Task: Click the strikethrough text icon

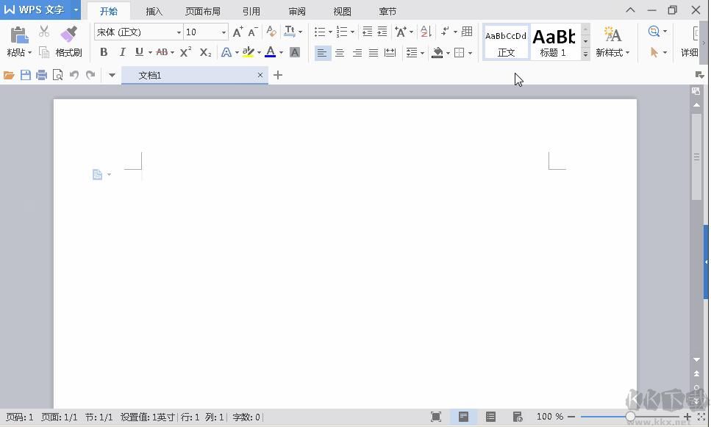Action: click(162, 52)
